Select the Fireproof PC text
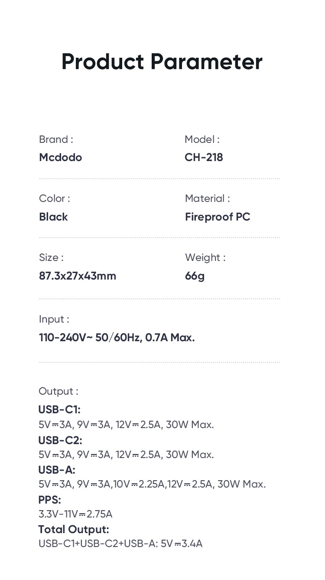The image size is (325, 580). click(218, 217)
